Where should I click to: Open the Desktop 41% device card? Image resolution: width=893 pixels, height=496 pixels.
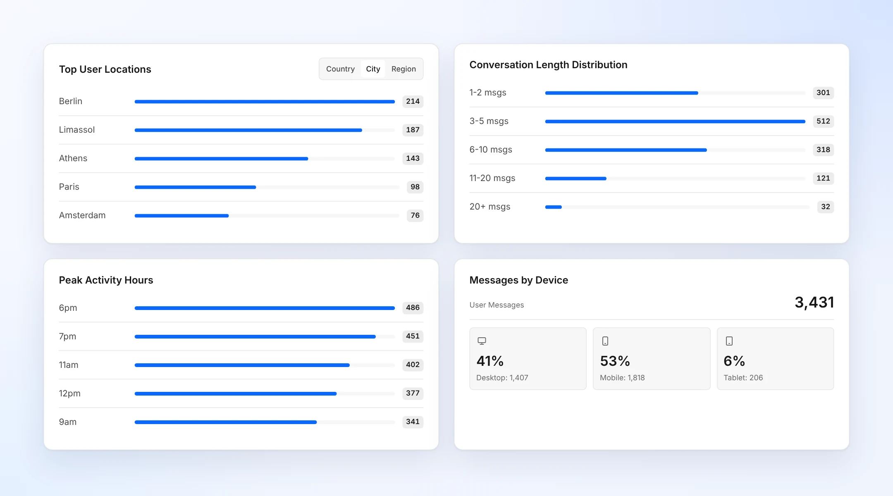[528, 359]
